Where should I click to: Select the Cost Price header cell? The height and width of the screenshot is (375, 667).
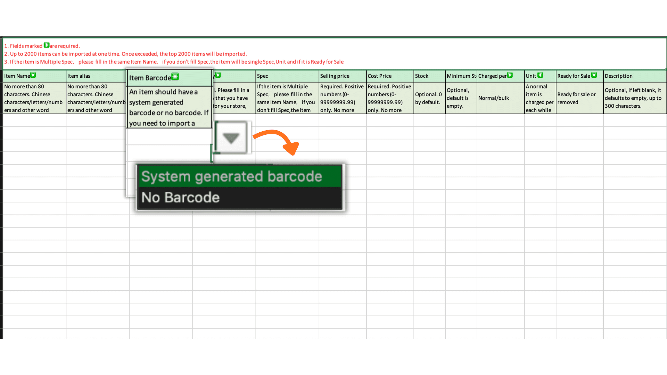coord(389,76)
